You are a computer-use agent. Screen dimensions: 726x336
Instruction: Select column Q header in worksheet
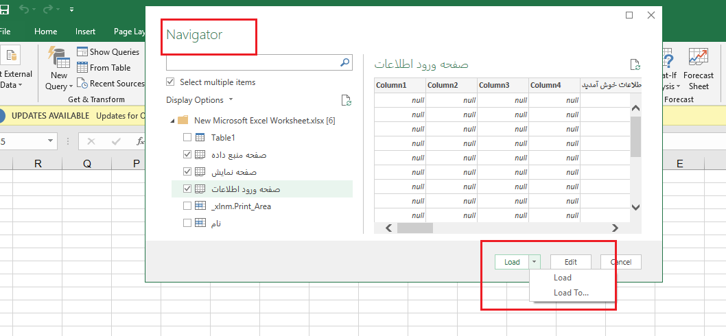pos(87,163)
